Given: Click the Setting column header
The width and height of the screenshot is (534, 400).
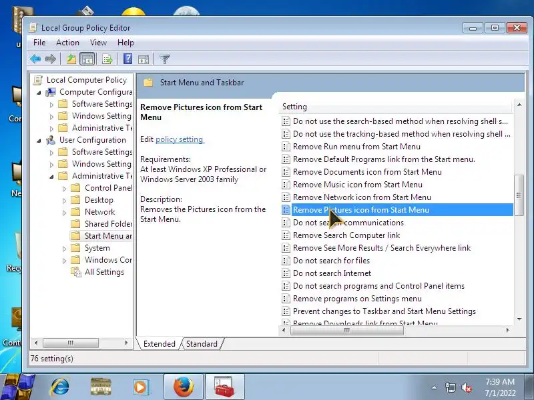Looking at the screenshot, I should (x=396, y=107).
